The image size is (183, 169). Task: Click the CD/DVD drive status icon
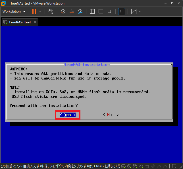[129, 166]
